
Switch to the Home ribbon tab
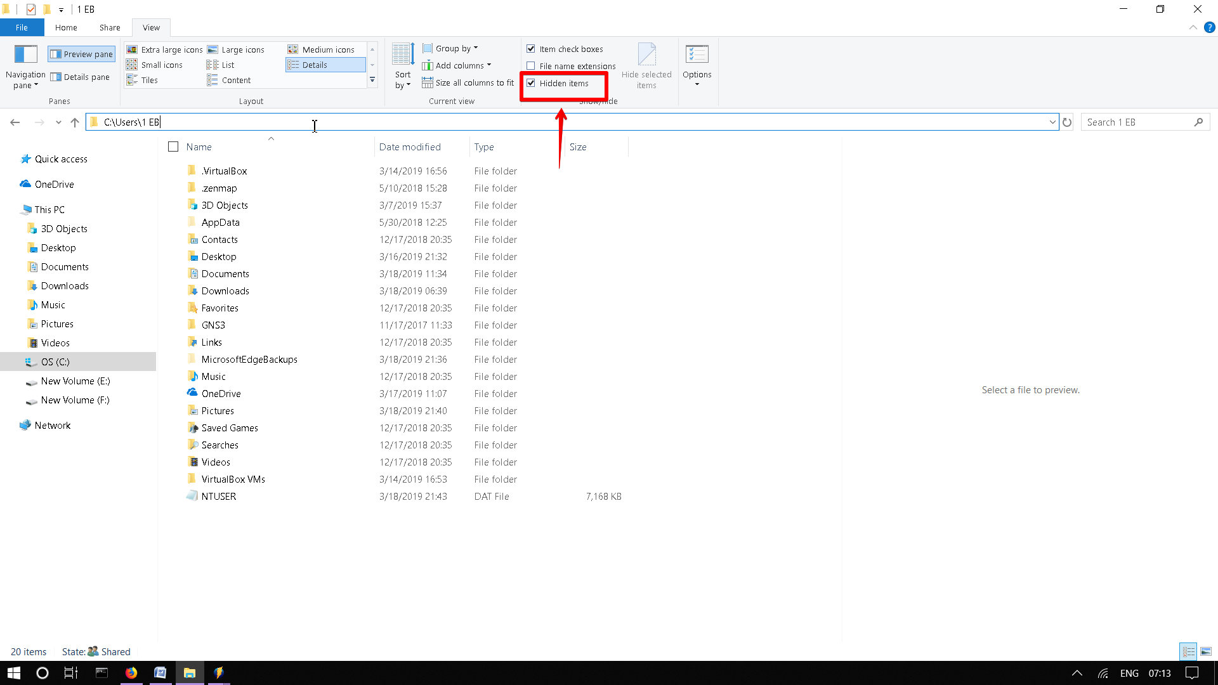click(66, 27)
